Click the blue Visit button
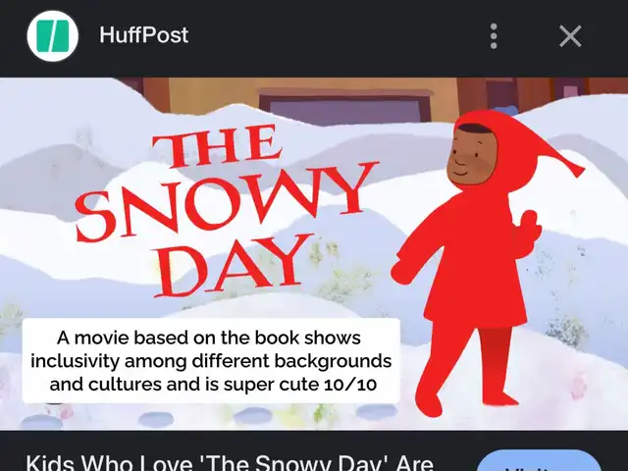 click(539, 460)
